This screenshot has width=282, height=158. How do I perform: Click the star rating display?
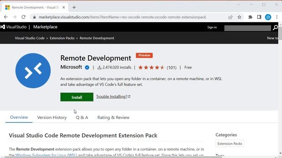point(151,68)
